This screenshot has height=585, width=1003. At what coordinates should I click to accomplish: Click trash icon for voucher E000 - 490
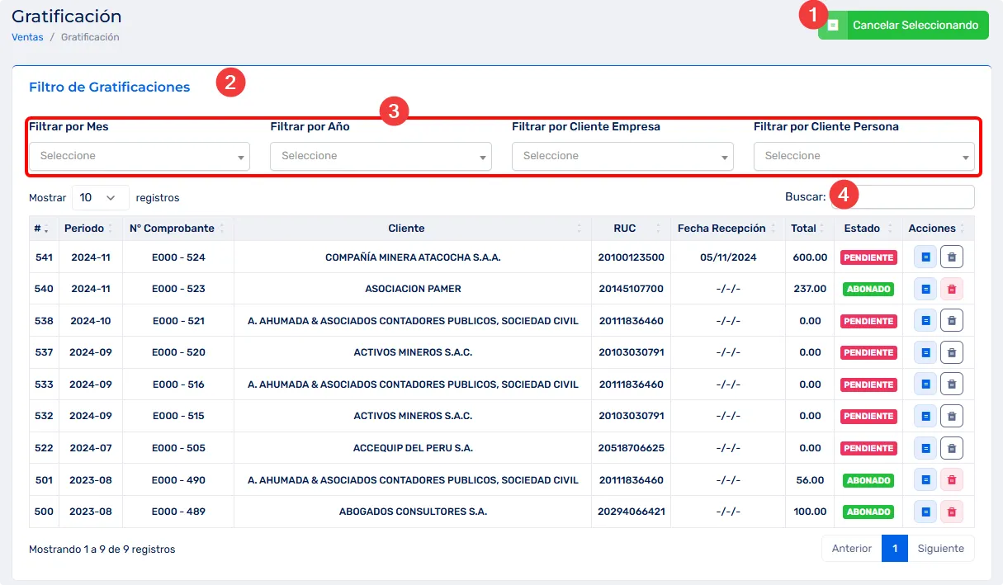click(952, 480)
